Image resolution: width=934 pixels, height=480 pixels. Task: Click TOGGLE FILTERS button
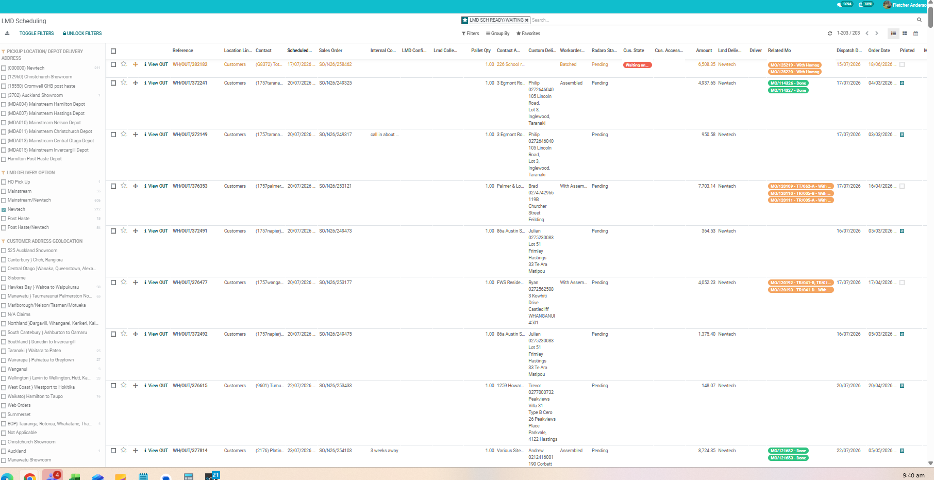pyautogui.click(x=37, y=34)
